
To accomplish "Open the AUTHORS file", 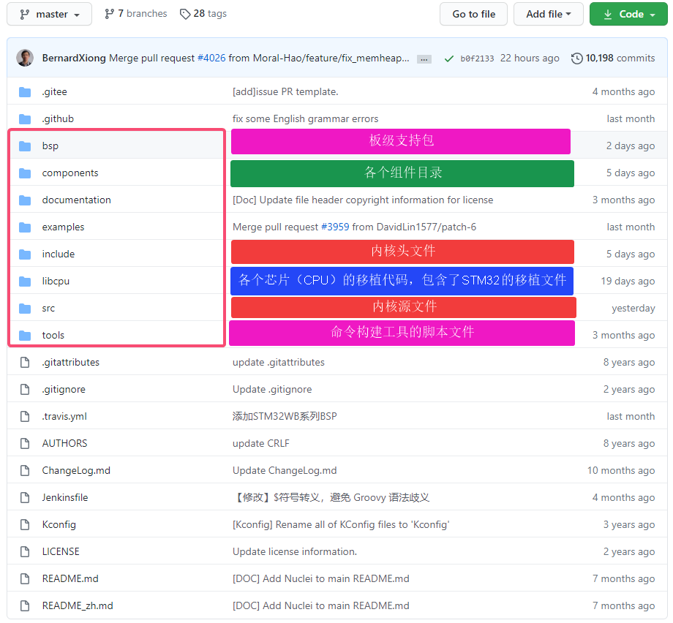I will tap(64, 443).
